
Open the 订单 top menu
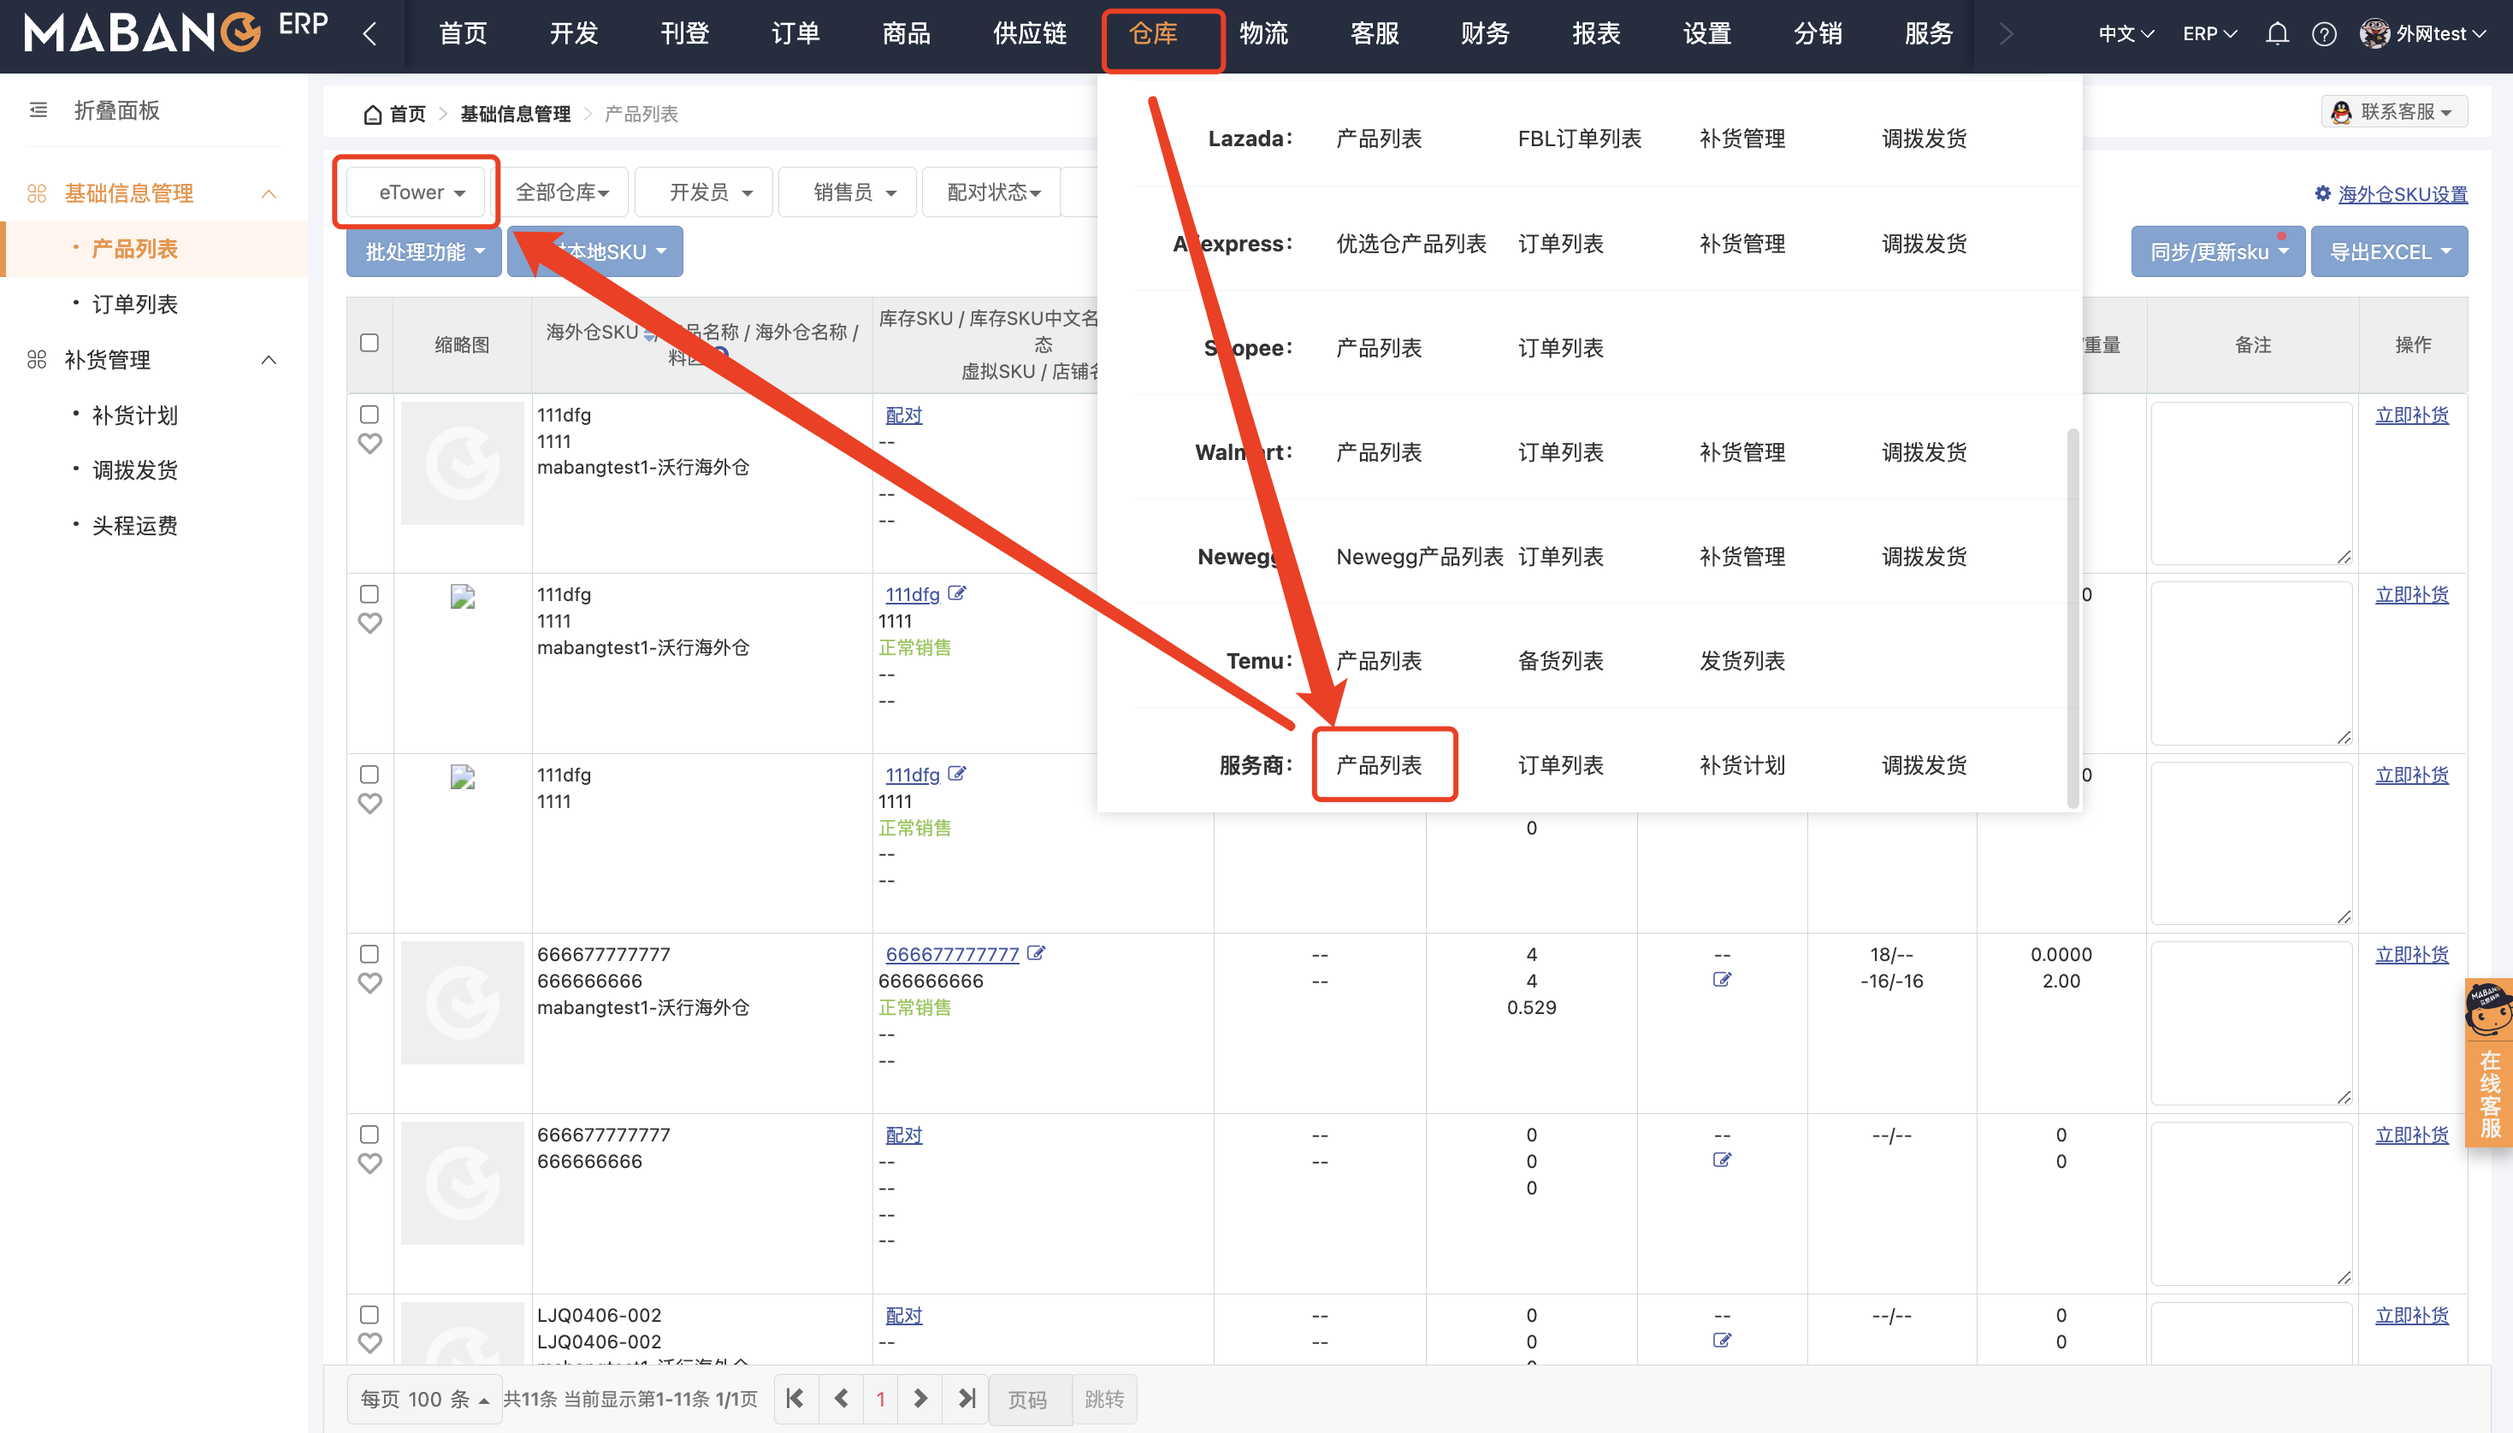click(795, 34)
